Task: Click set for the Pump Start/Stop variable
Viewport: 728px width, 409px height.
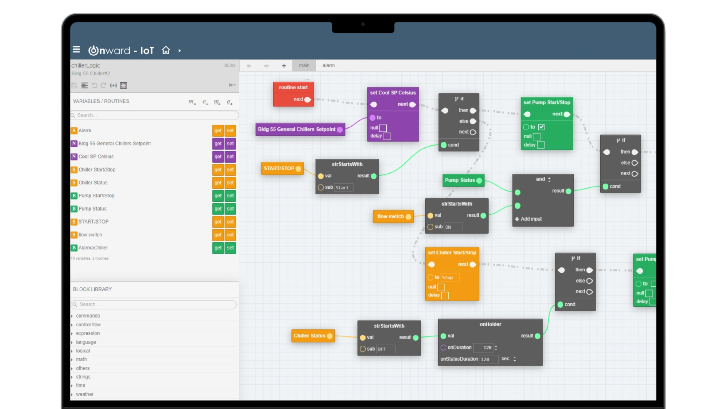Action: pyautogui.click(x=230, y=196)
